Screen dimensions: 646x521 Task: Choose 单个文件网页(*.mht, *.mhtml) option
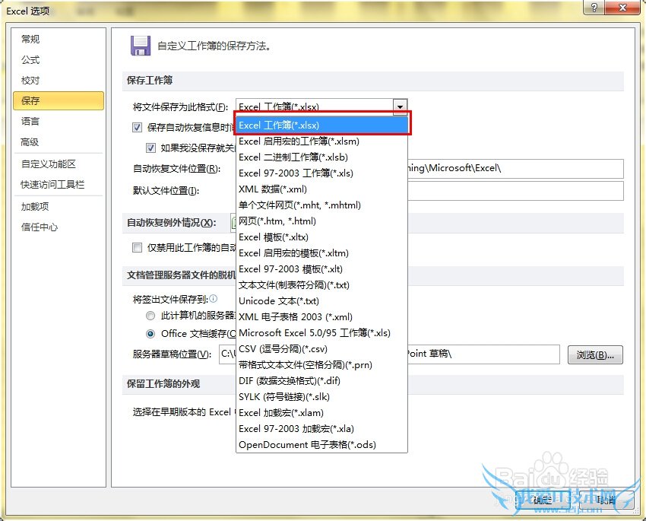click(x=321, y=205)
